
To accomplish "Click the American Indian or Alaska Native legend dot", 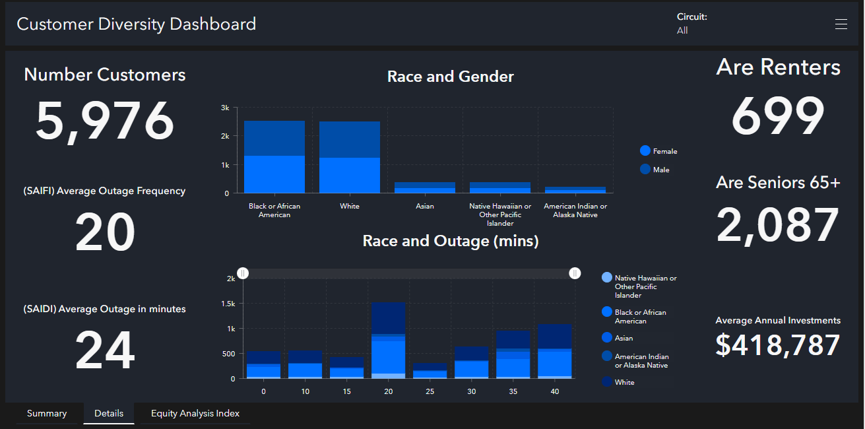I will point(606,356).
